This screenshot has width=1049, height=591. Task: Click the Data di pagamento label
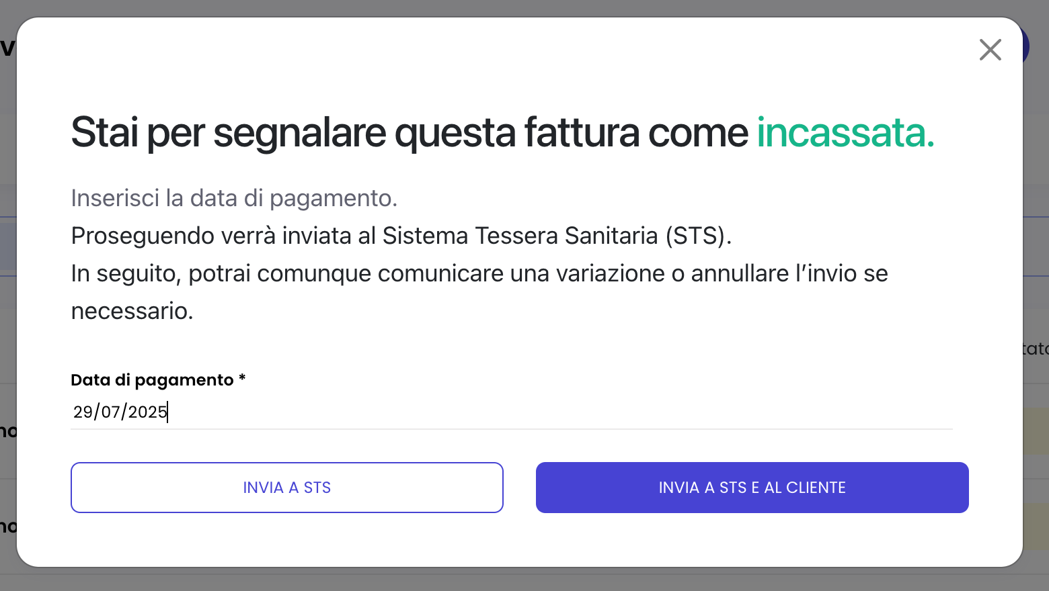152,380
